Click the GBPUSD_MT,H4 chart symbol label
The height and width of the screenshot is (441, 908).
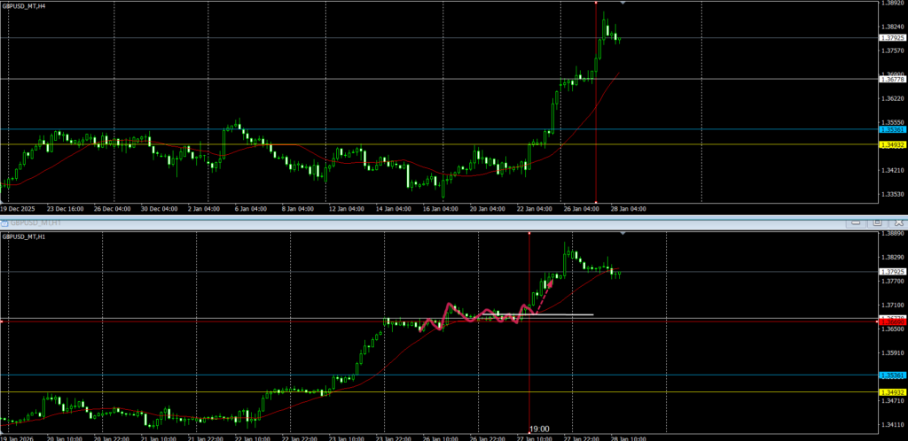[x=25, y=6]
